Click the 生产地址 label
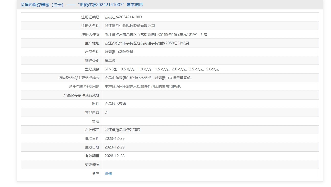The image size is (331, 187). point(92,43)
